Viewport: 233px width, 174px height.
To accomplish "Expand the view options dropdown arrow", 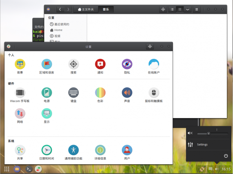I will click(188, 9).
